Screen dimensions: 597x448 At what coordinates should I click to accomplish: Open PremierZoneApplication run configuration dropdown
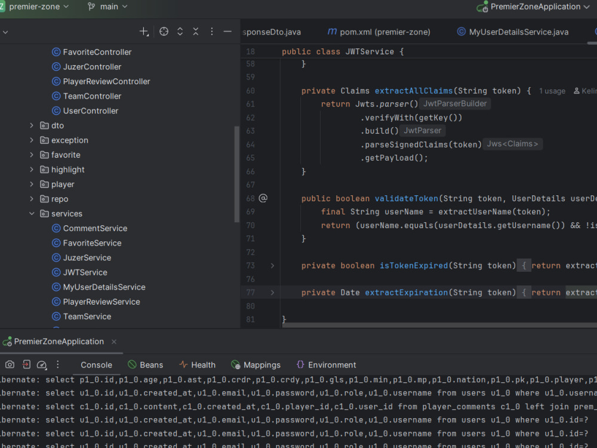click(533, 7)
